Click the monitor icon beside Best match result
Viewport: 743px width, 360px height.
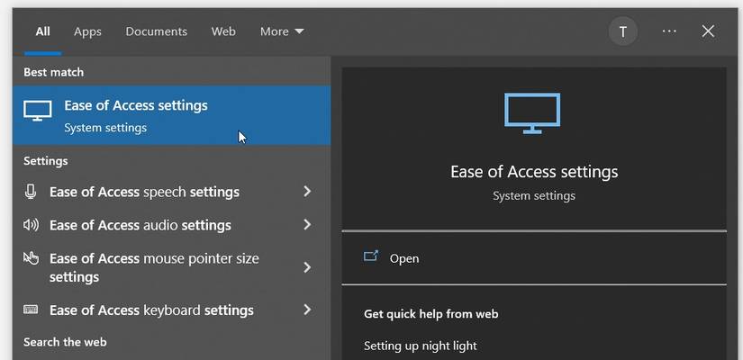click(x=37, y=112)
